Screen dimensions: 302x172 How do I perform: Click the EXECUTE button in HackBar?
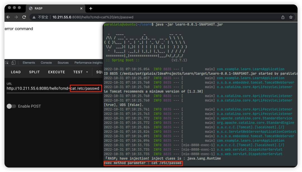56,72
